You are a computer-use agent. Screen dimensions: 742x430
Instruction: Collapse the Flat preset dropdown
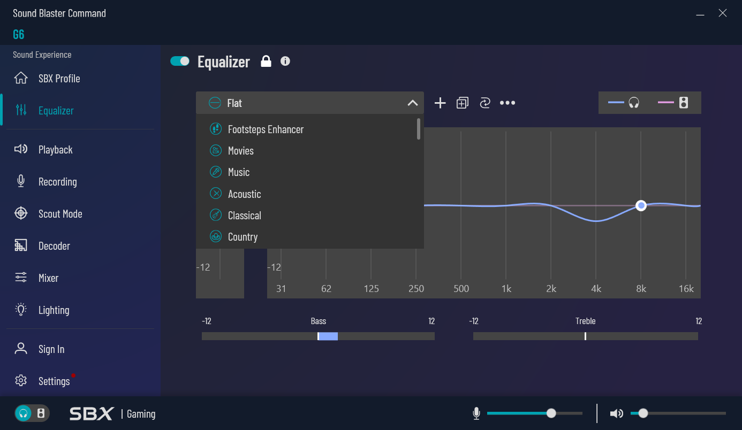[412, 103]
